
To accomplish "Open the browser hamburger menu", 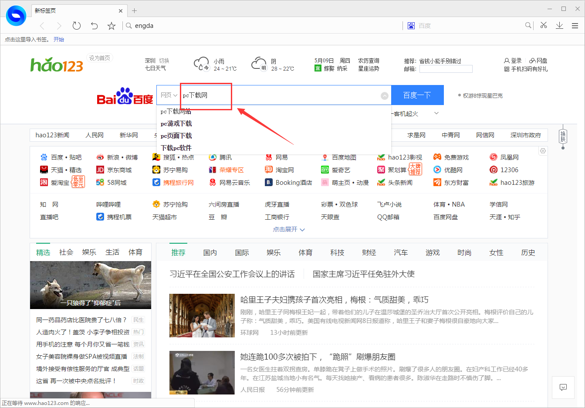I will tap(575, 26).
